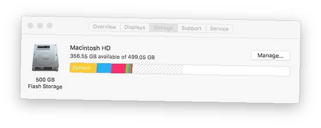Select the blue segment of storage bar
Viewport: 321px width, 128px height.
[x=104, y=68]
